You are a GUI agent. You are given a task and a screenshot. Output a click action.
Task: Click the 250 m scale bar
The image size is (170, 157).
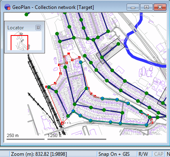click(25, 139)
